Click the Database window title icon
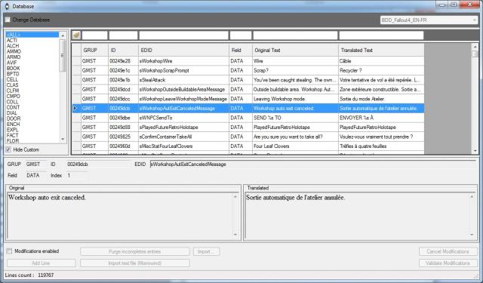483x283 pixels. [7, 6]
